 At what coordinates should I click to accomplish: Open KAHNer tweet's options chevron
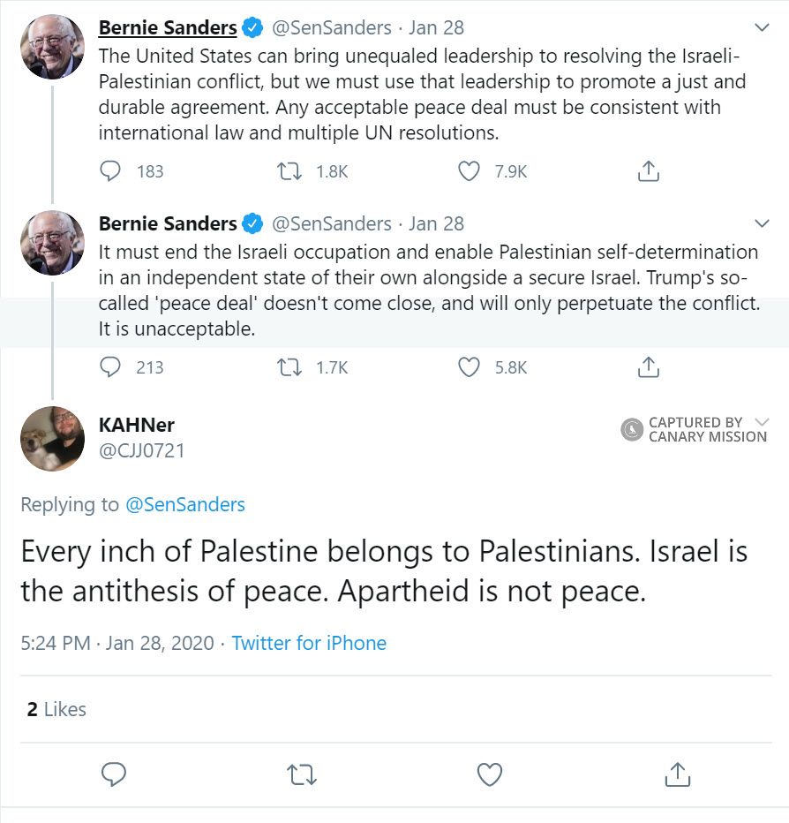pos(763,421)
